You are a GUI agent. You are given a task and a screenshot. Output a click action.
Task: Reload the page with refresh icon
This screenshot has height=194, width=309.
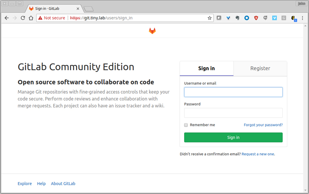[23, 18]
